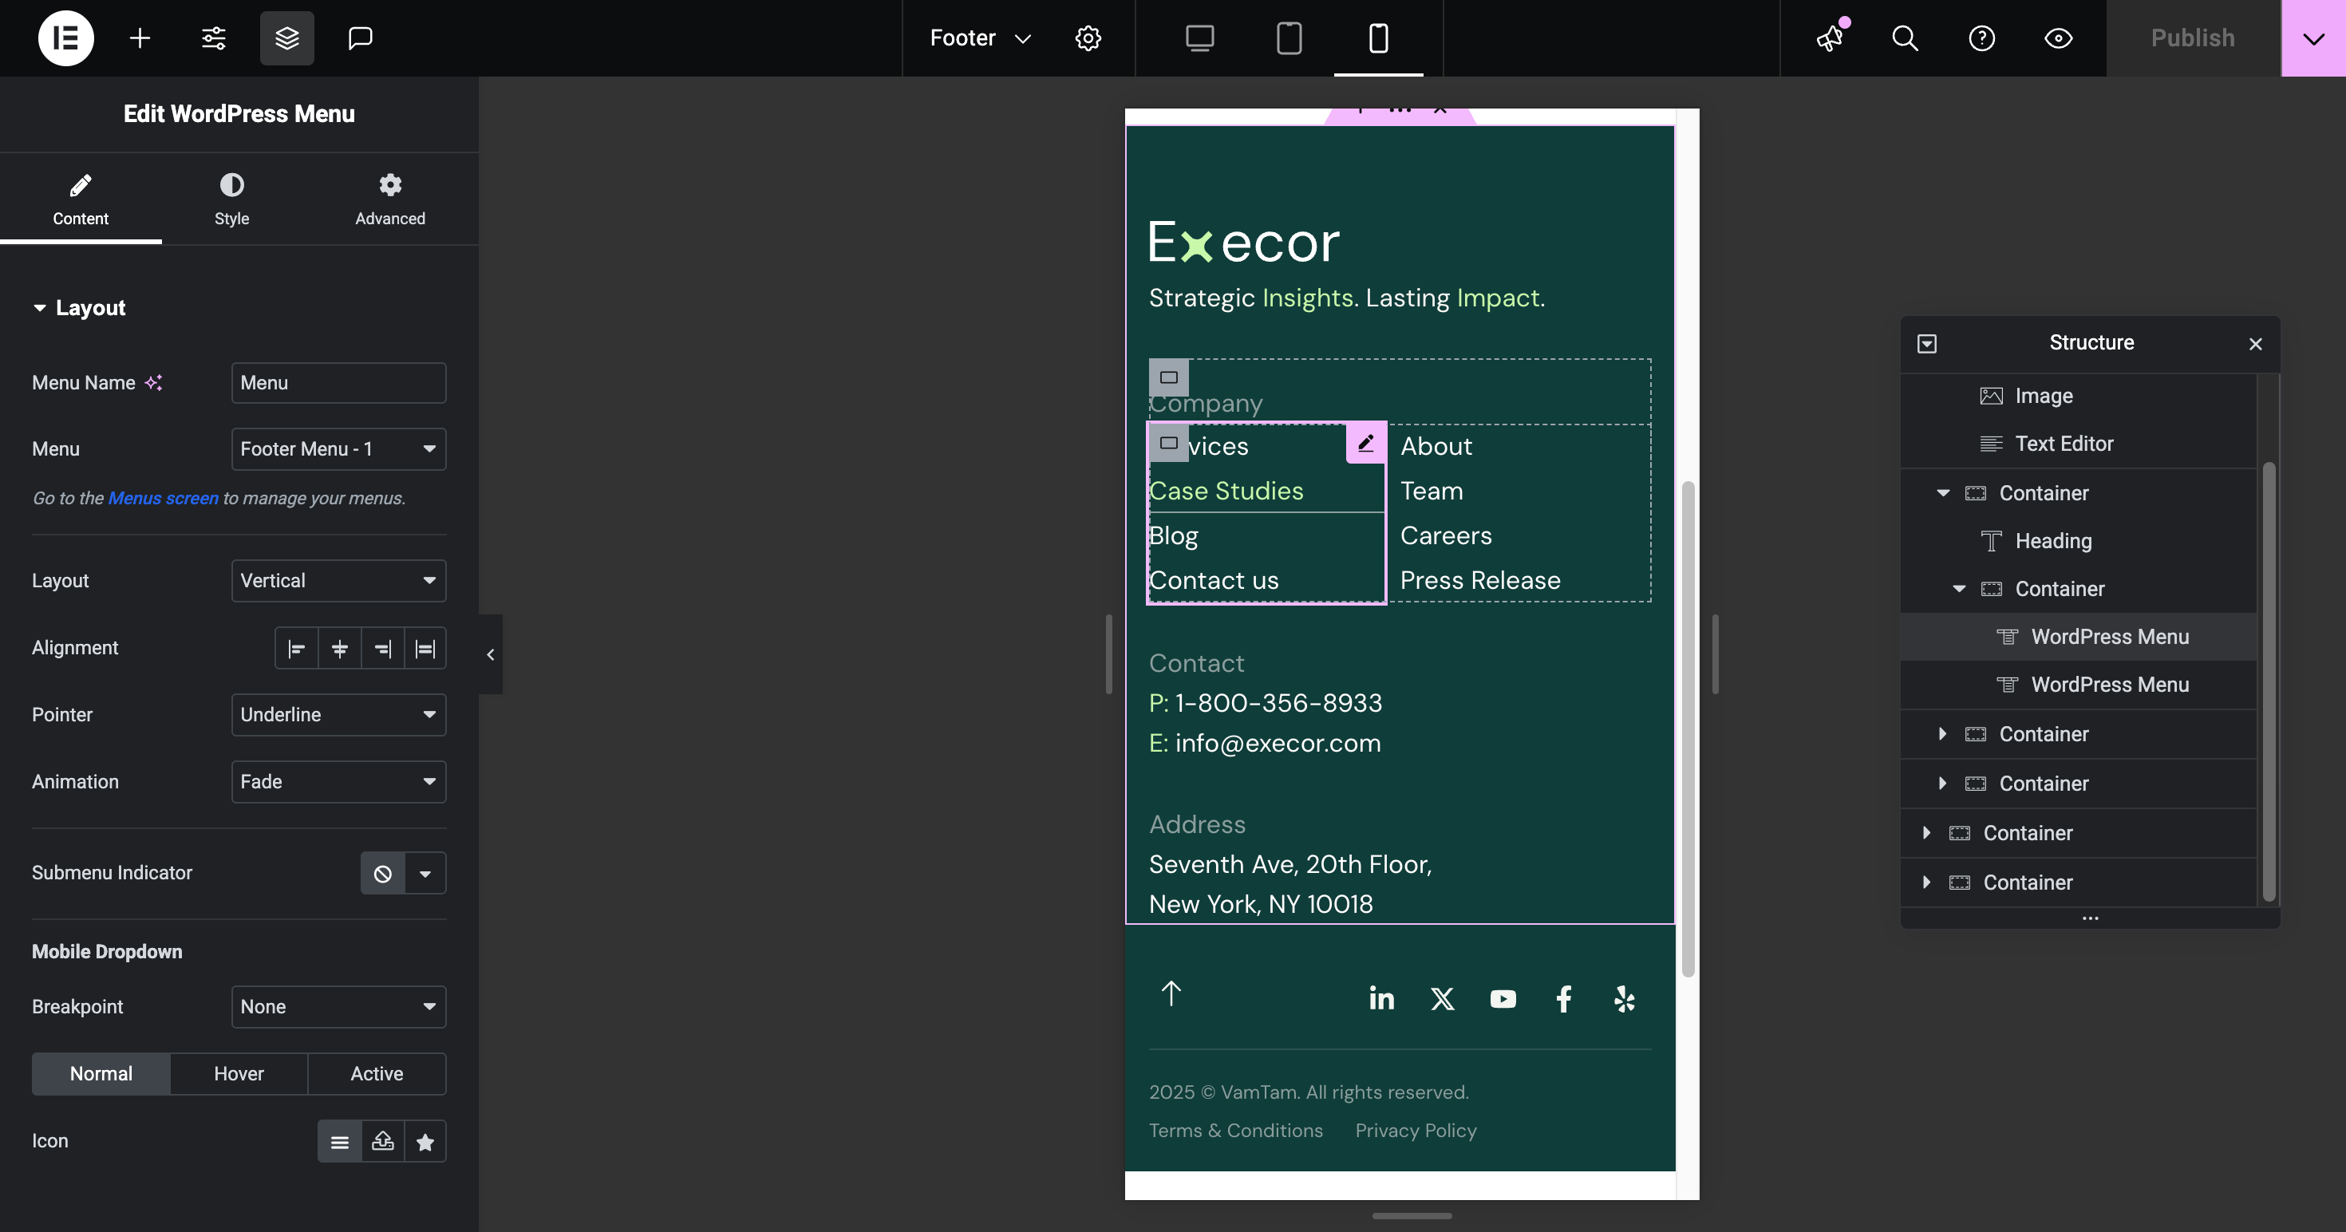The height and width of the screenshot is (1232, 2346).
Task: Choose the upload SVG icon option
Action: point(382,1141)
